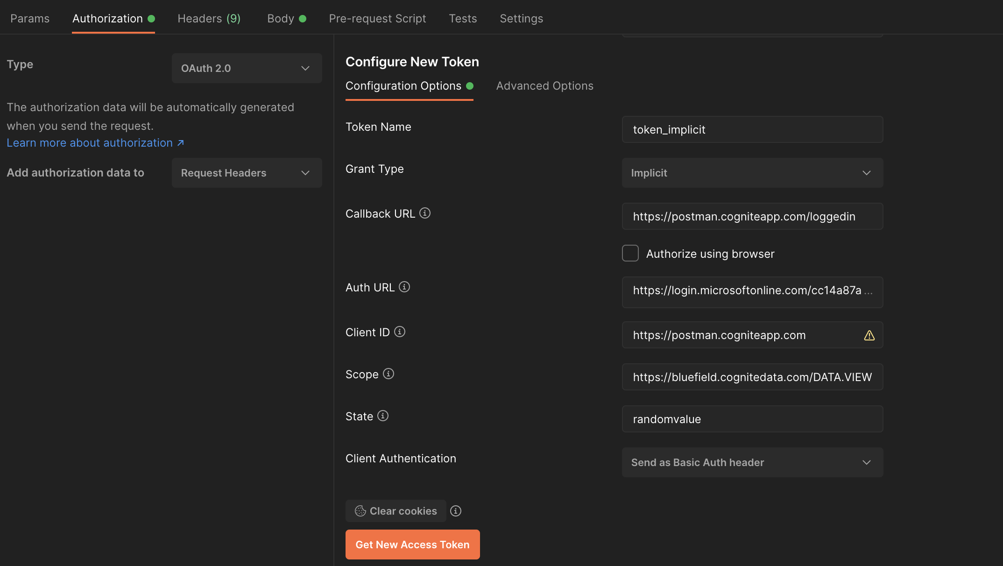Switch to the Params tab
1003x566 pixels.
point(30,19)
